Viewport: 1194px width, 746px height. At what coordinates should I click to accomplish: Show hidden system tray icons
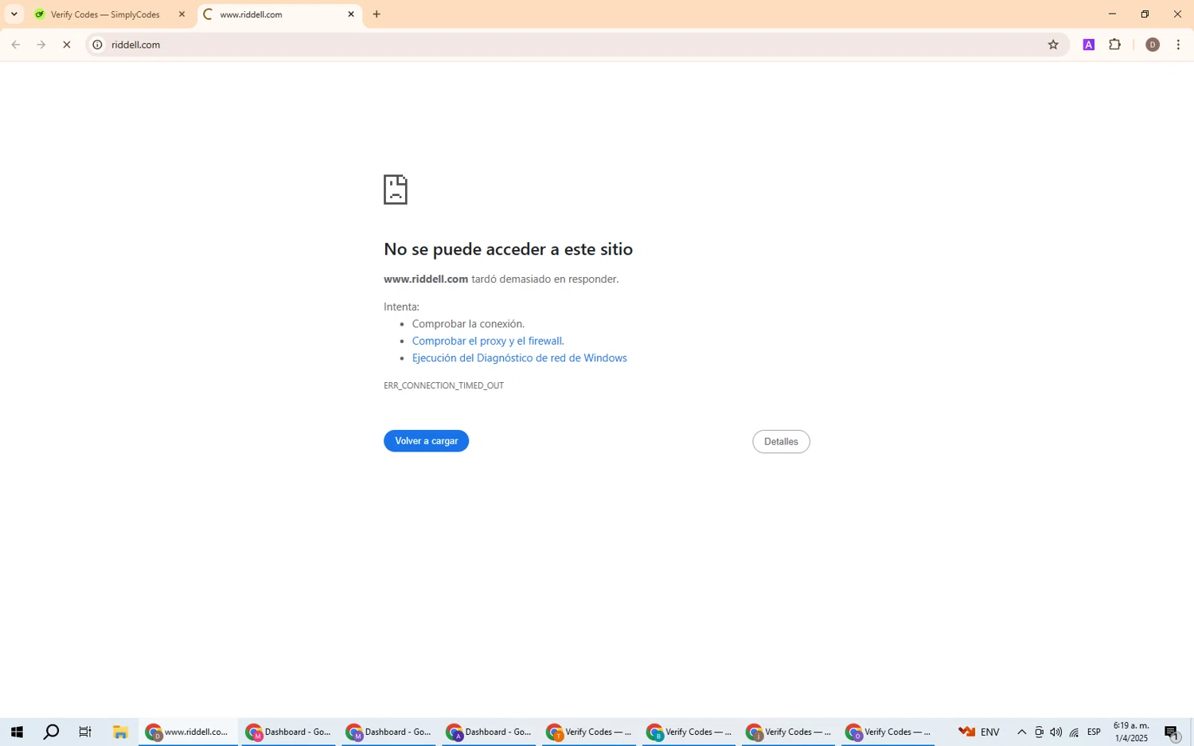click(1022, 732)
